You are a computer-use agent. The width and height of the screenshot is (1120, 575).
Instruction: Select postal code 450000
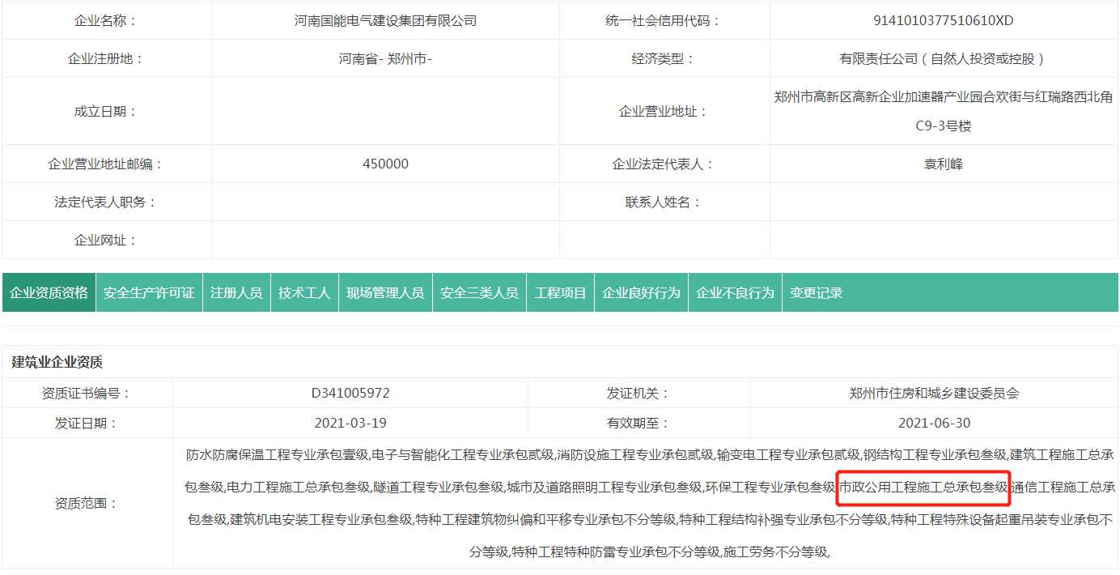385,164
